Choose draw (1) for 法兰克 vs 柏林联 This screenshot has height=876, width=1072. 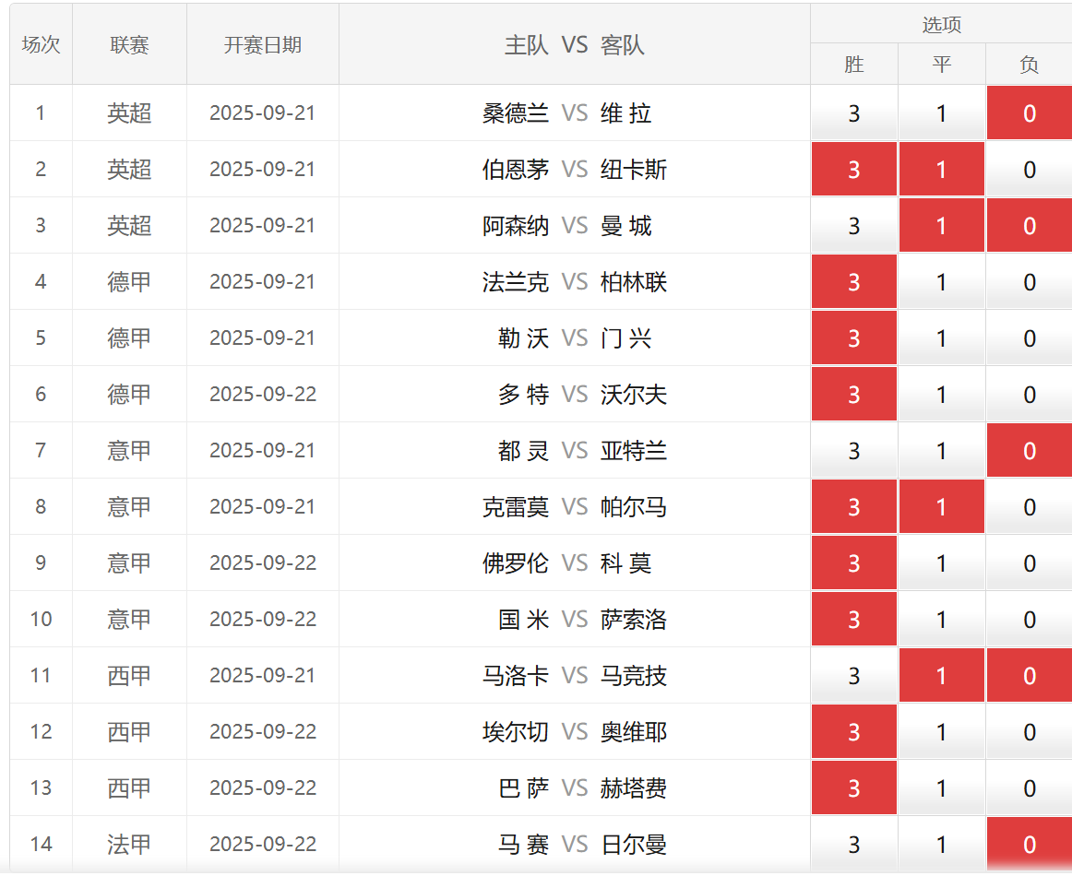click(941, 282)
